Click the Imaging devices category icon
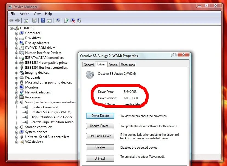Image resolution: width=227 pixels, height=166 pixels. 22,73
